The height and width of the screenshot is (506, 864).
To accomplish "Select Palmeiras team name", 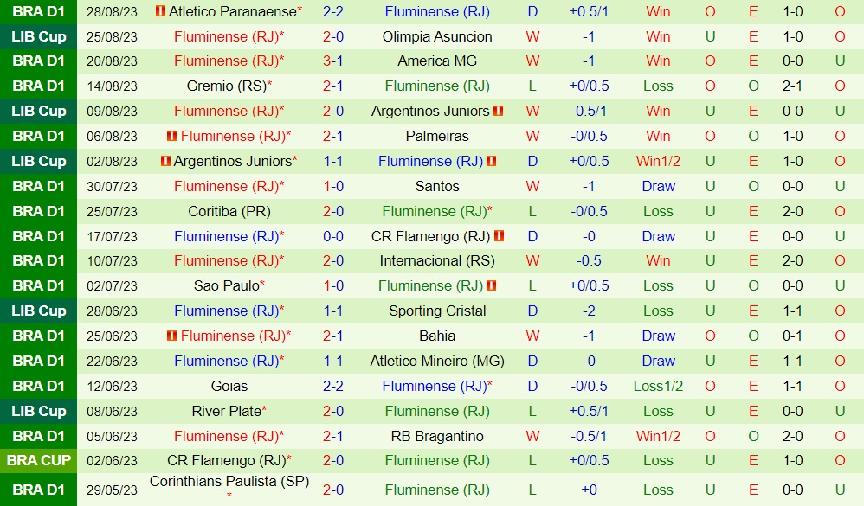I will tap(437, 137).
